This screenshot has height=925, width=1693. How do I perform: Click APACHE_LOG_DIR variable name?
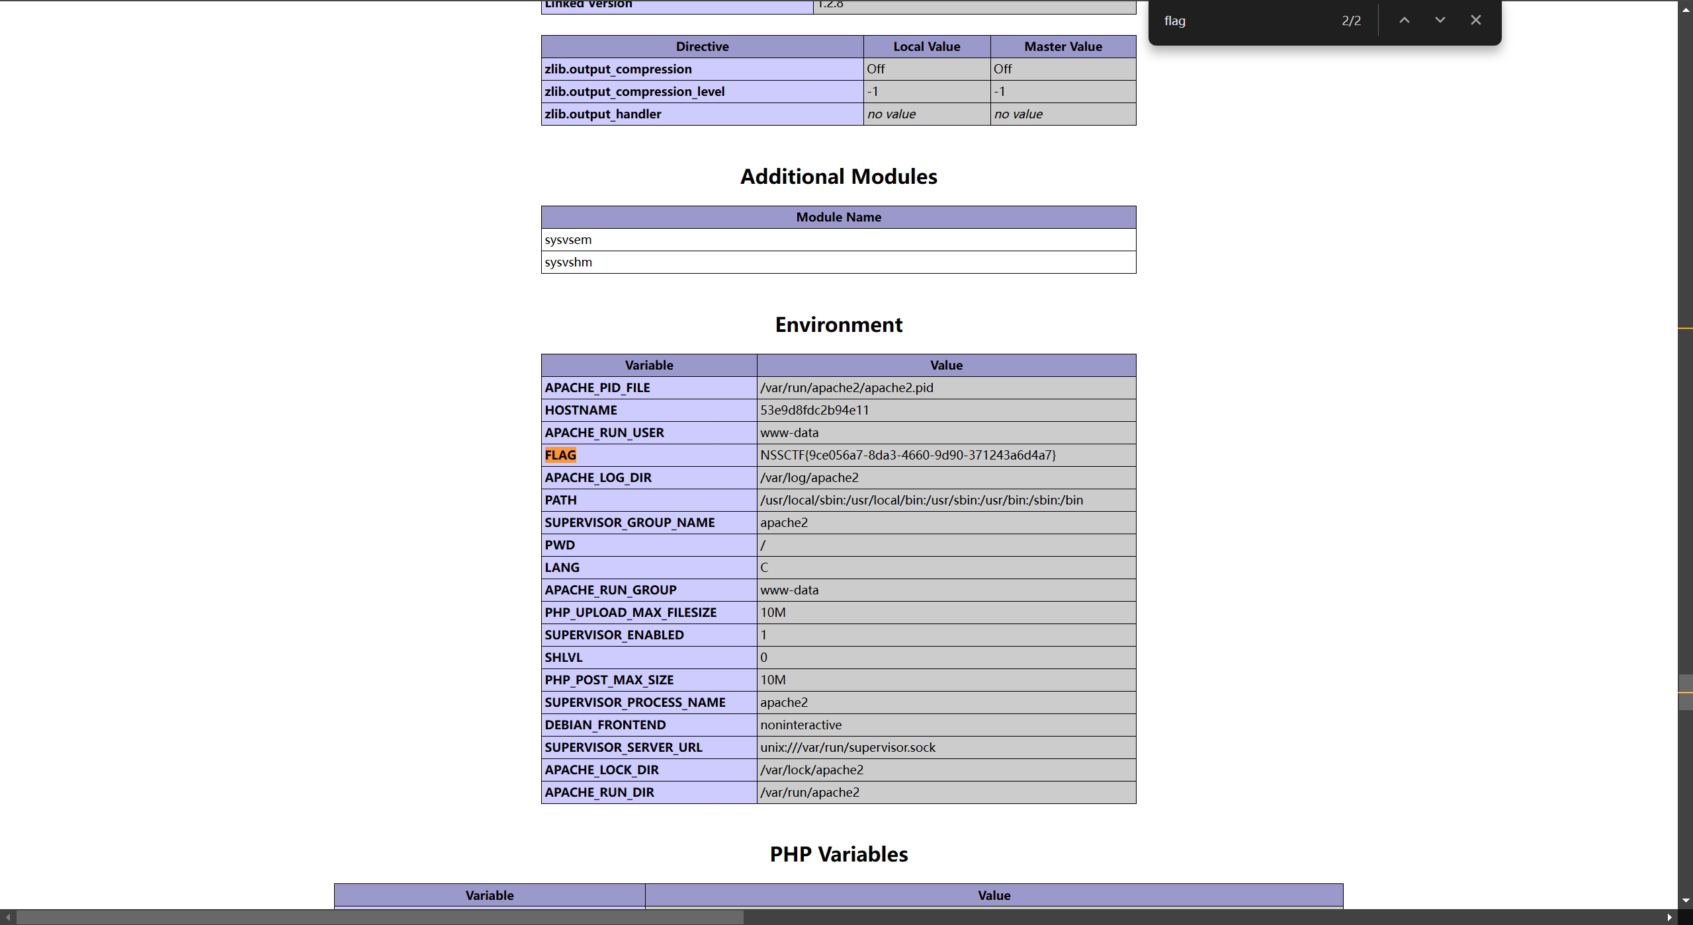click(x=598, y=477)
